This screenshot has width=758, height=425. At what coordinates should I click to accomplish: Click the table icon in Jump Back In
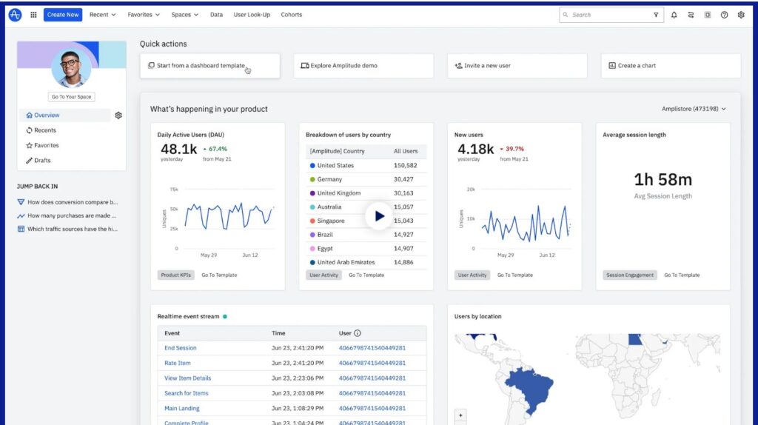pos(21,230)
